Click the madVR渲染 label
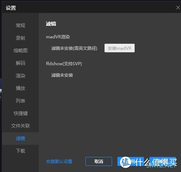This screenshot has width=181, height=172. (58, 37)
